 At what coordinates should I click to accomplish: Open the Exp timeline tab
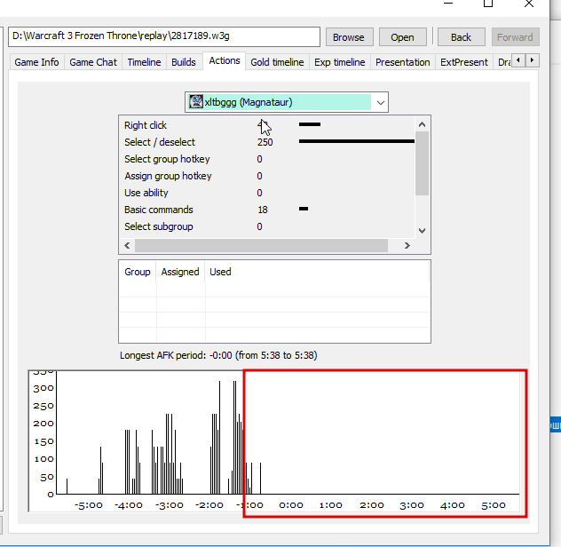[x=340, y=62]
